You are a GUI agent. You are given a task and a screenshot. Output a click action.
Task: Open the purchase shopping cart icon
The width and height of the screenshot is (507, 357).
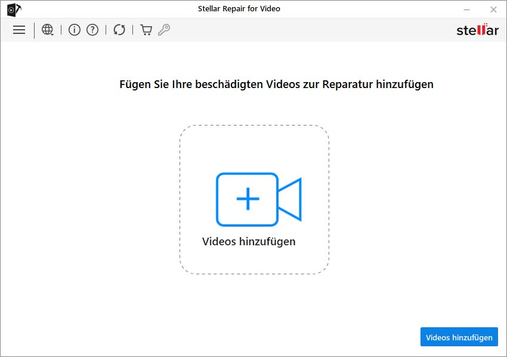(146, 29)
